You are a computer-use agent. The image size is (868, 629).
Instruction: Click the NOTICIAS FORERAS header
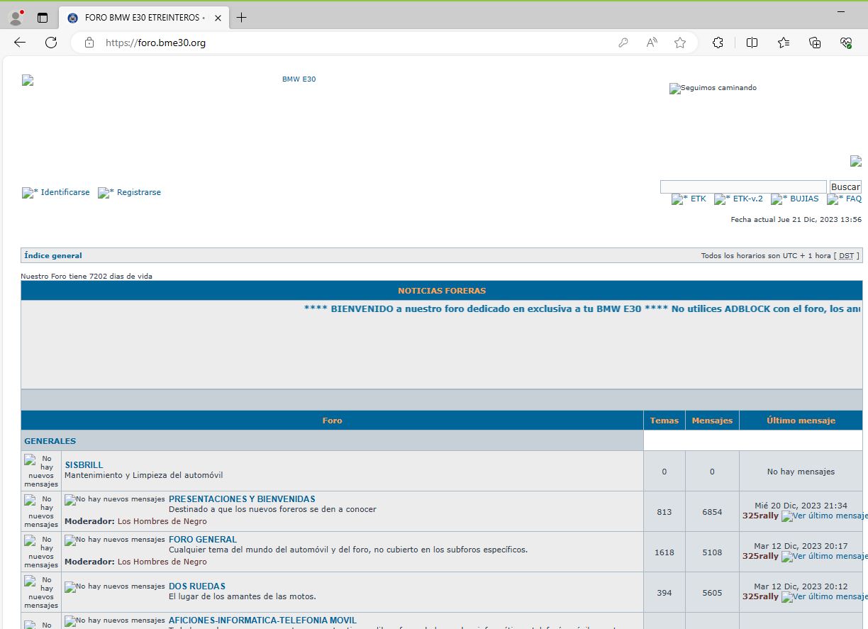coord(442,291)
